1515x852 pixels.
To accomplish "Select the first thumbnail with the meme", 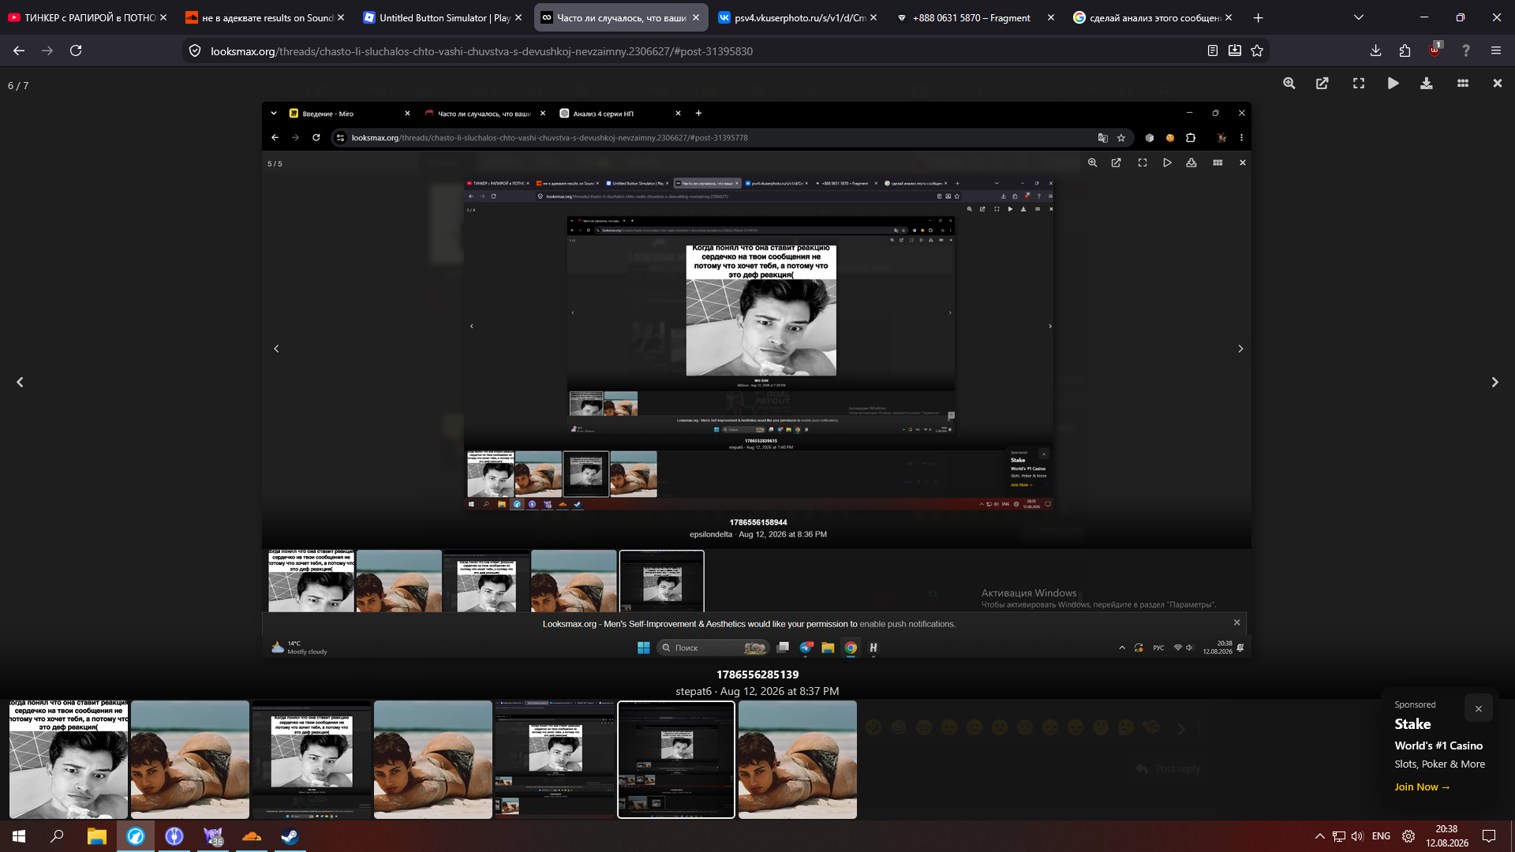I will point(69,760).
